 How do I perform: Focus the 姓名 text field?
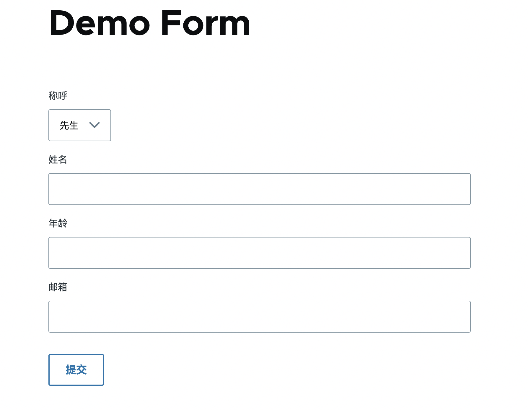pos(259,189)
